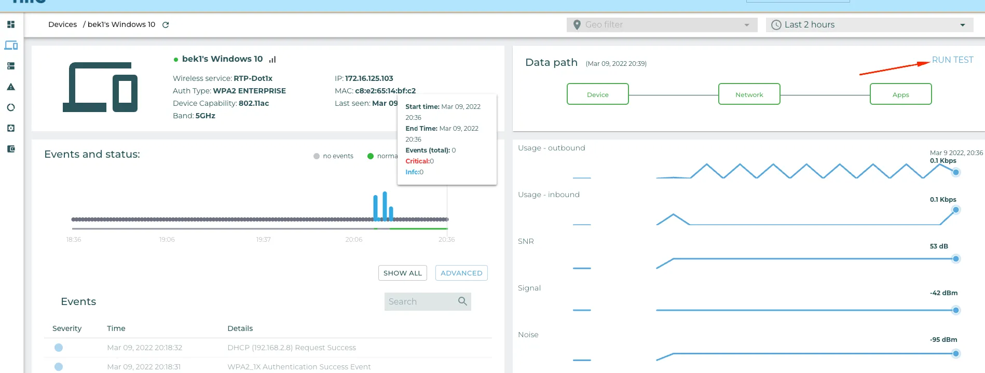Viewport: 985px width, 373px height.
Task: Refresh the device page via reload icon
Action: pos(166,25)
